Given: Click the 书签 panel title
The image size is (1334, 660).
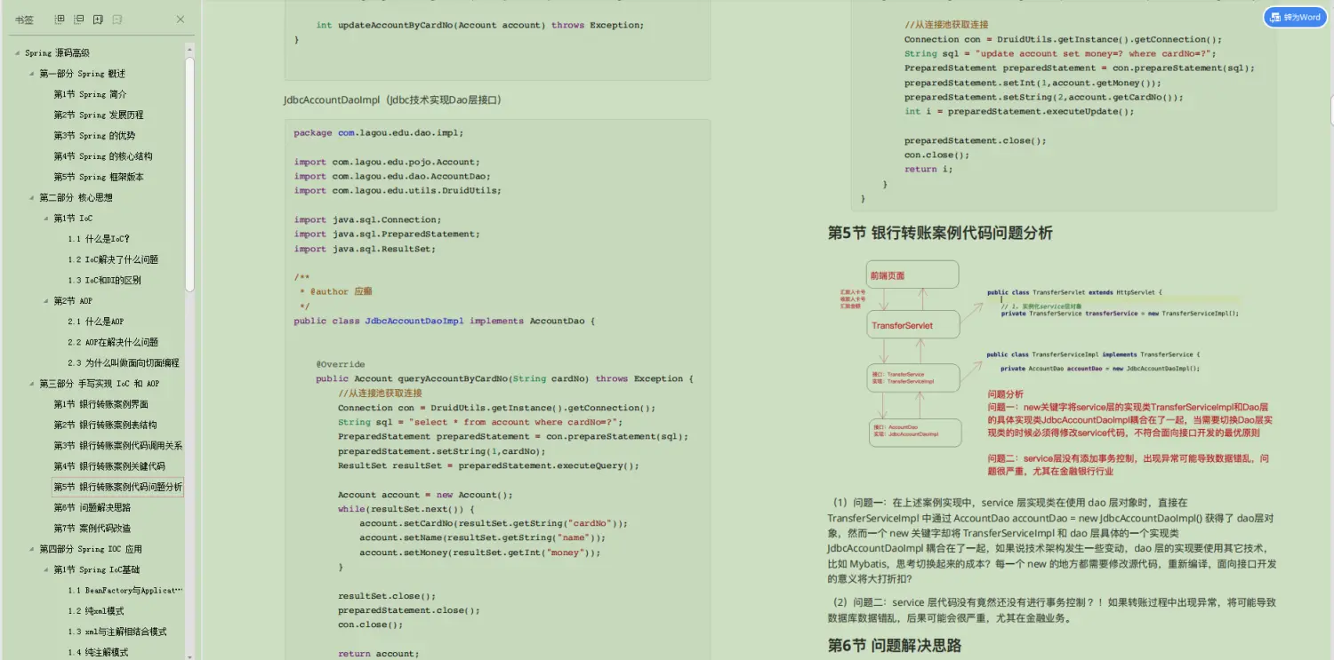Looking at the screenshot, I should pos(24,20).
